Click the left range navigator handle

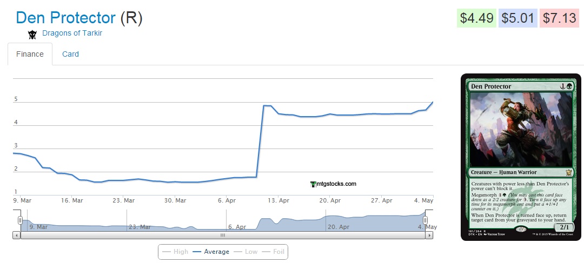point(20,220)
